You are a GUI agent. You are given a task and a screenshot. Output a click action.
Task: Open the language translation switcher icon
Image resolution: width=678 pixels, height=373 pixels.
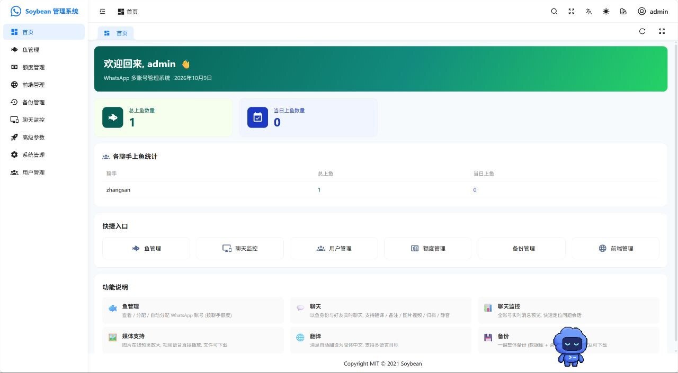(x=588, y=11)
